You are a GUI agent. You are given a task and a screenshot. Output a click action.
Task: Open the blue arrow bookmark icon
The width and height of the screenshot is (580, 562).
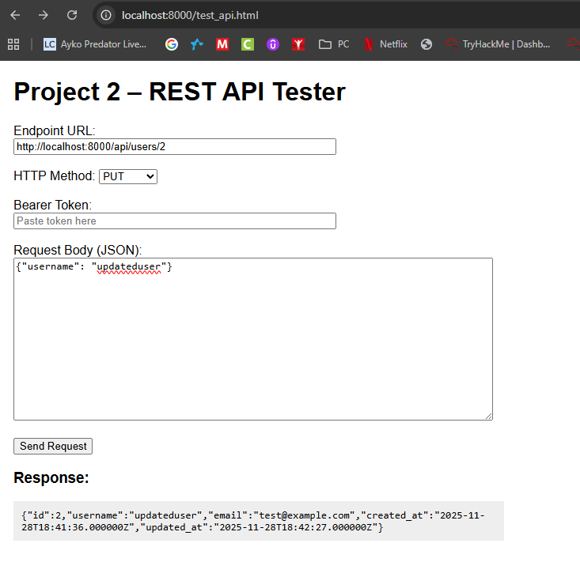click(x=197, y=44)
